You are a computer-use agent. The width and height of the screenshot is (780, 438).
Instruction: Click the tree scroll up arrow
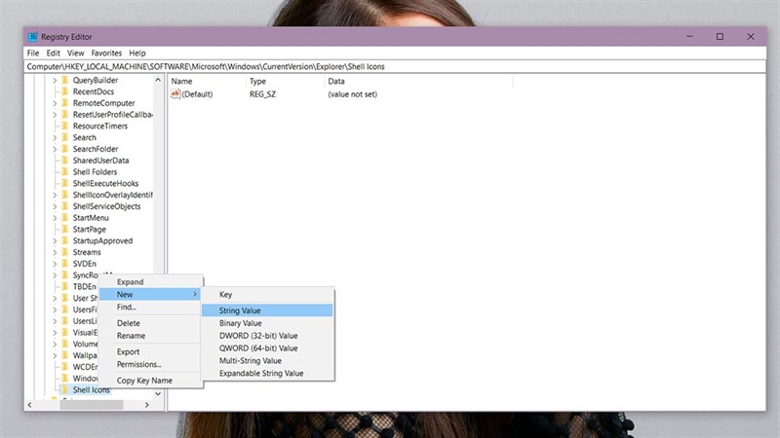pos(158,80)
